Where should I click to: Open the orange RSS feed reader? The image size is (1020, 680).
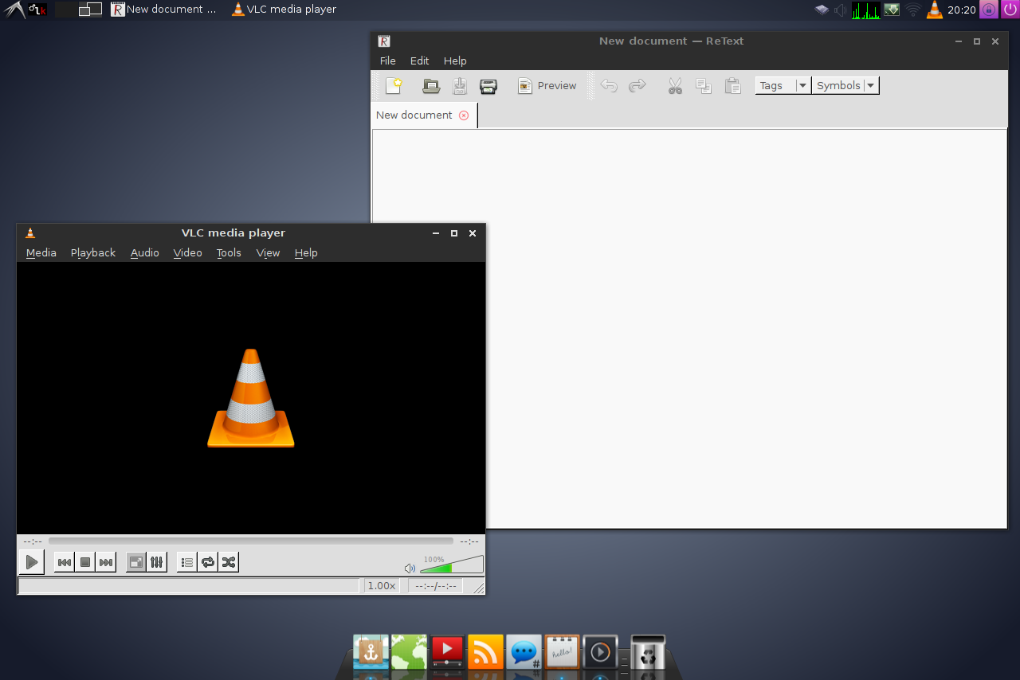pyautogui.click(x=485, y=652)
